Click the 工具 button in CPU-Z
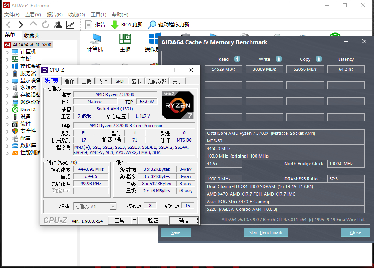374x268 pixels. click(x=120, y=220)
